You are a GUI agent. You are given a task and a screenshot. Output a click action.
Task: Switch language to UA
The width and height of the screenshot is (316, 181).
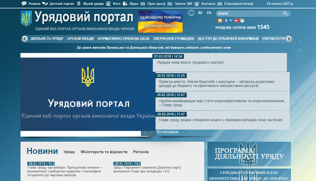(191, 13)
